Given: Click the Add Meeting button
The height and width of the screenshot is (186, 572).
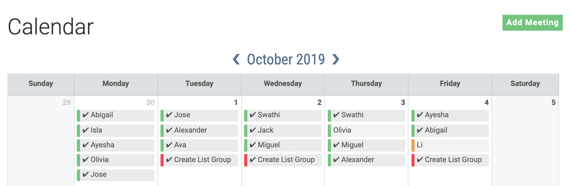Looking at the screenshot, I should click(x=533, y=22).
